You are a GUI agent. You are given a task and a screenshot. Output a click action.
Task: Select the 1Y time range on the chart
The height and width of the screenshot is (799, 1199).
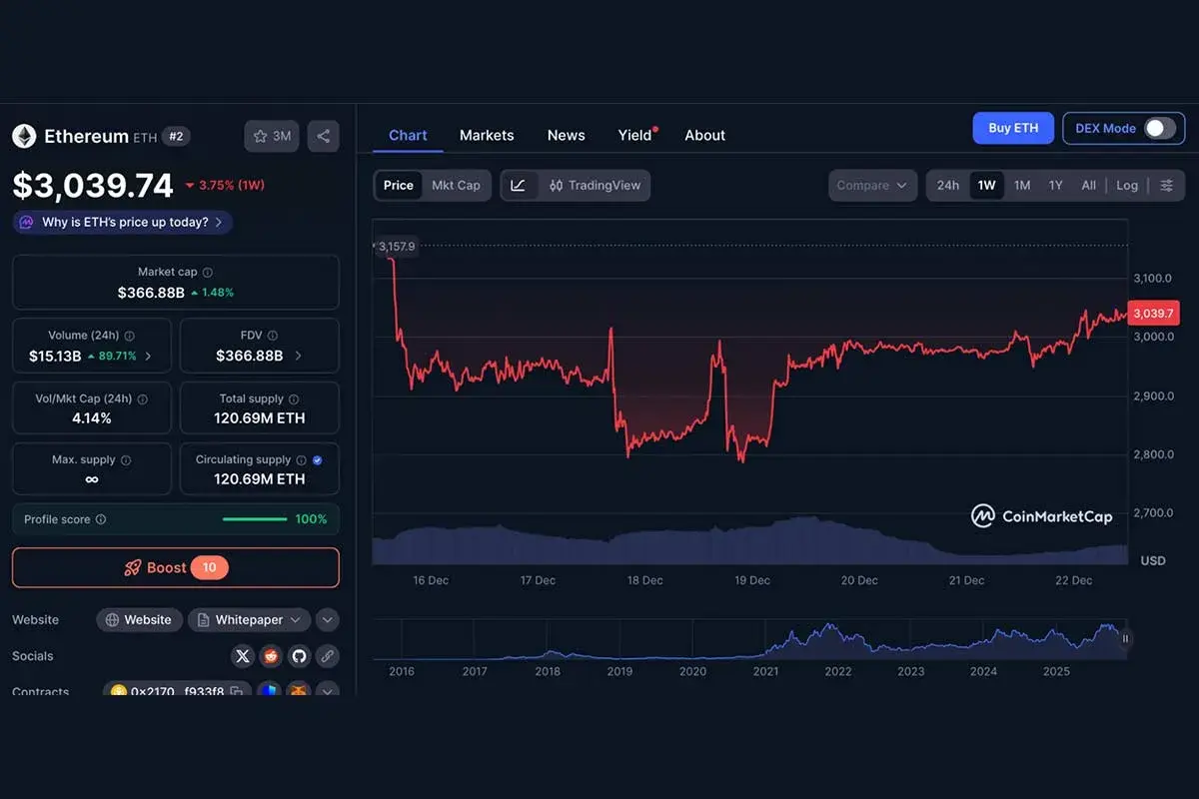1057,185
